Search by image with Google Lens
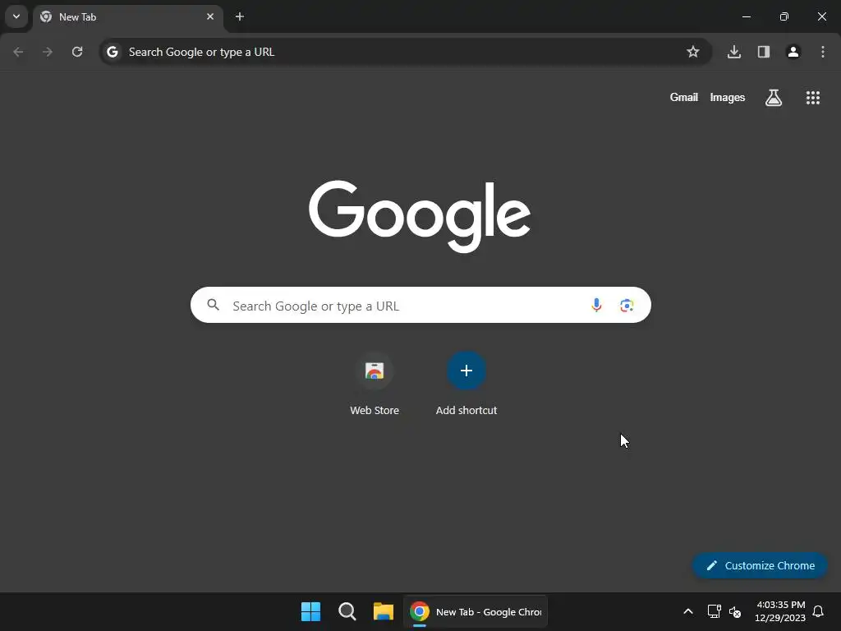Viewport: 841px width, 631px height. click(x=627, y=306)
